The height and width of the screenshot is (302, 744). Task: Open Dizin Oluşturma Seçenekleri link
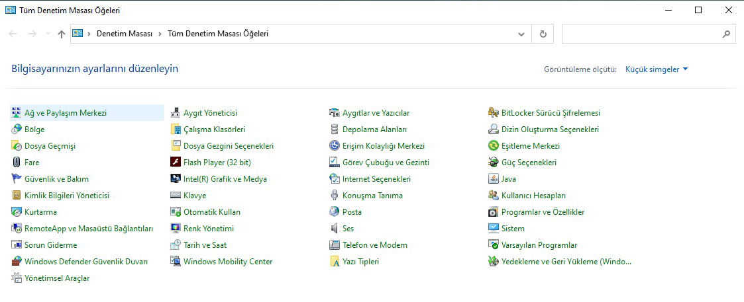550,130
